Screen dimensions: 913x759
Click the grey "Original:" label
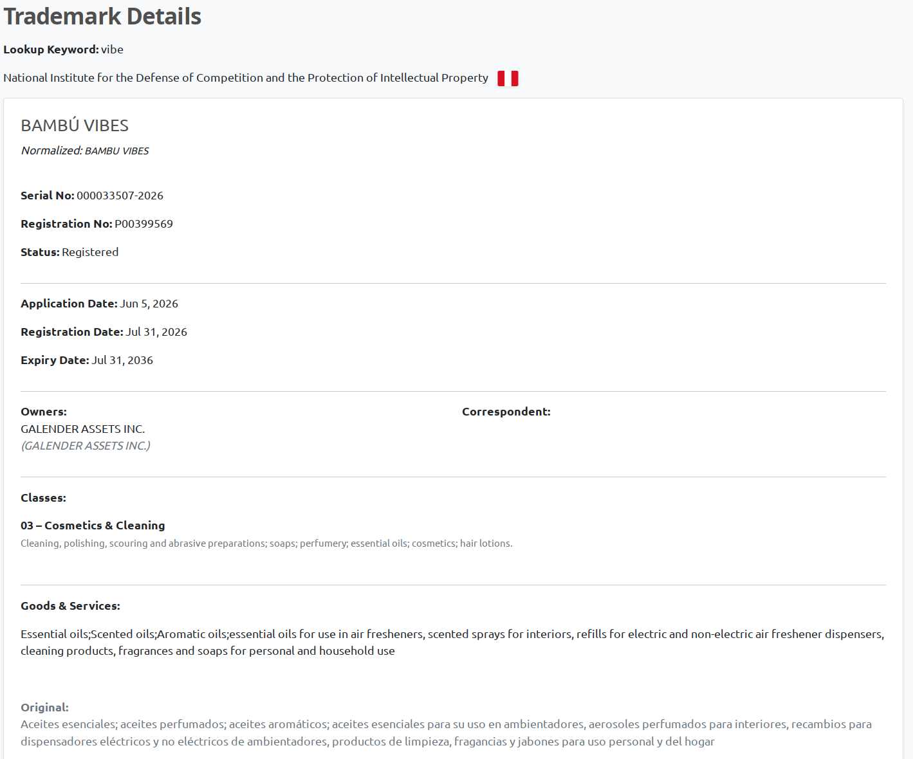[x=44, y=708]
